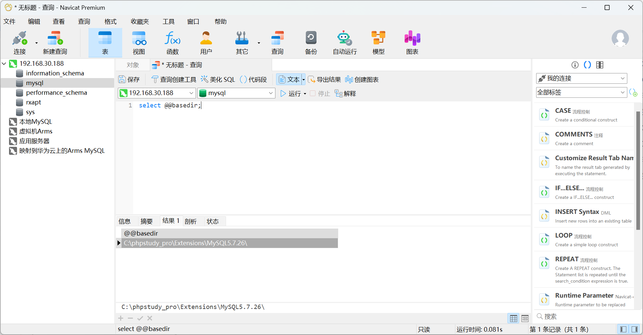Open the 图表 (Charts) toolbar icon

click(412, 42)
